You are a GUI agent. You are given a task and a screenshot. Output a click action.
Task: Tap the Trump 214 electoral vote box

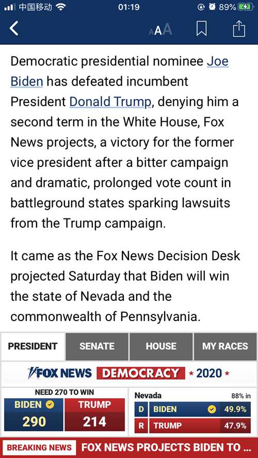[x=94, y=415]
